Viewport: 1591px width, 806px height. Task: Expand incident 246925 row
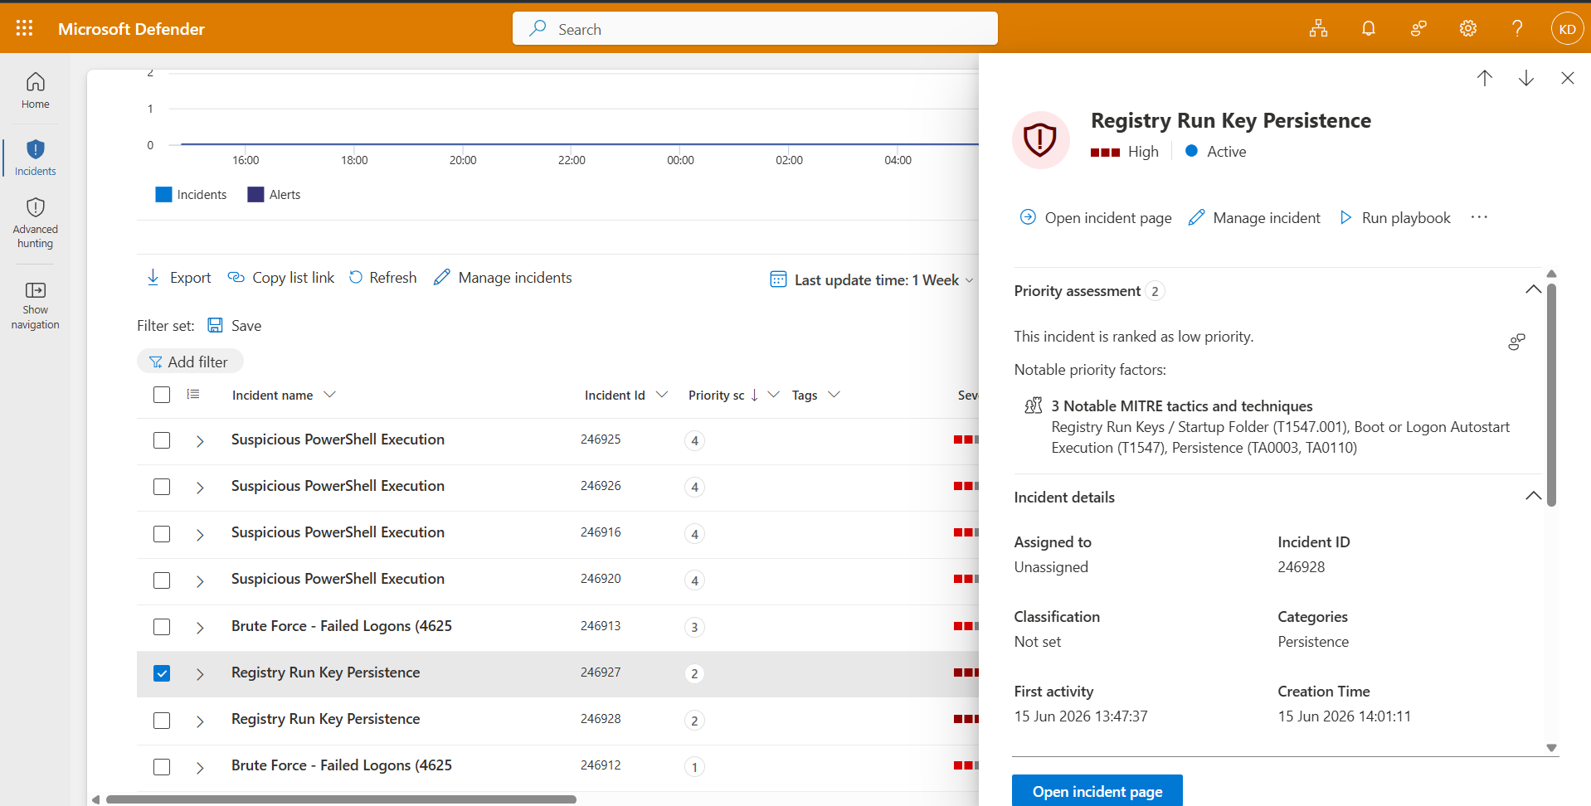coord(200,441)
